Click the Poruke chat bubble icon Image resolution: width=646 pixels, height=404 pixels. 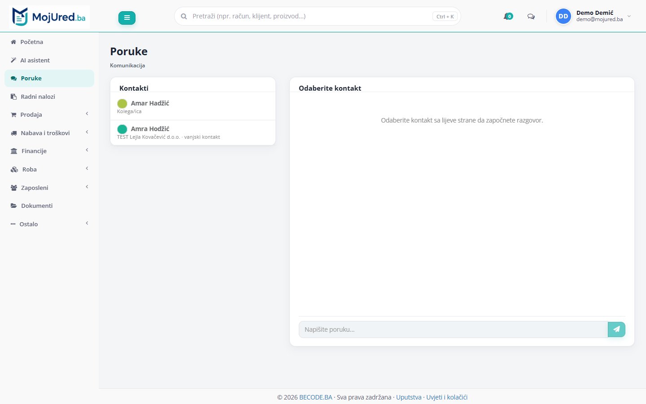pos(13,79)
